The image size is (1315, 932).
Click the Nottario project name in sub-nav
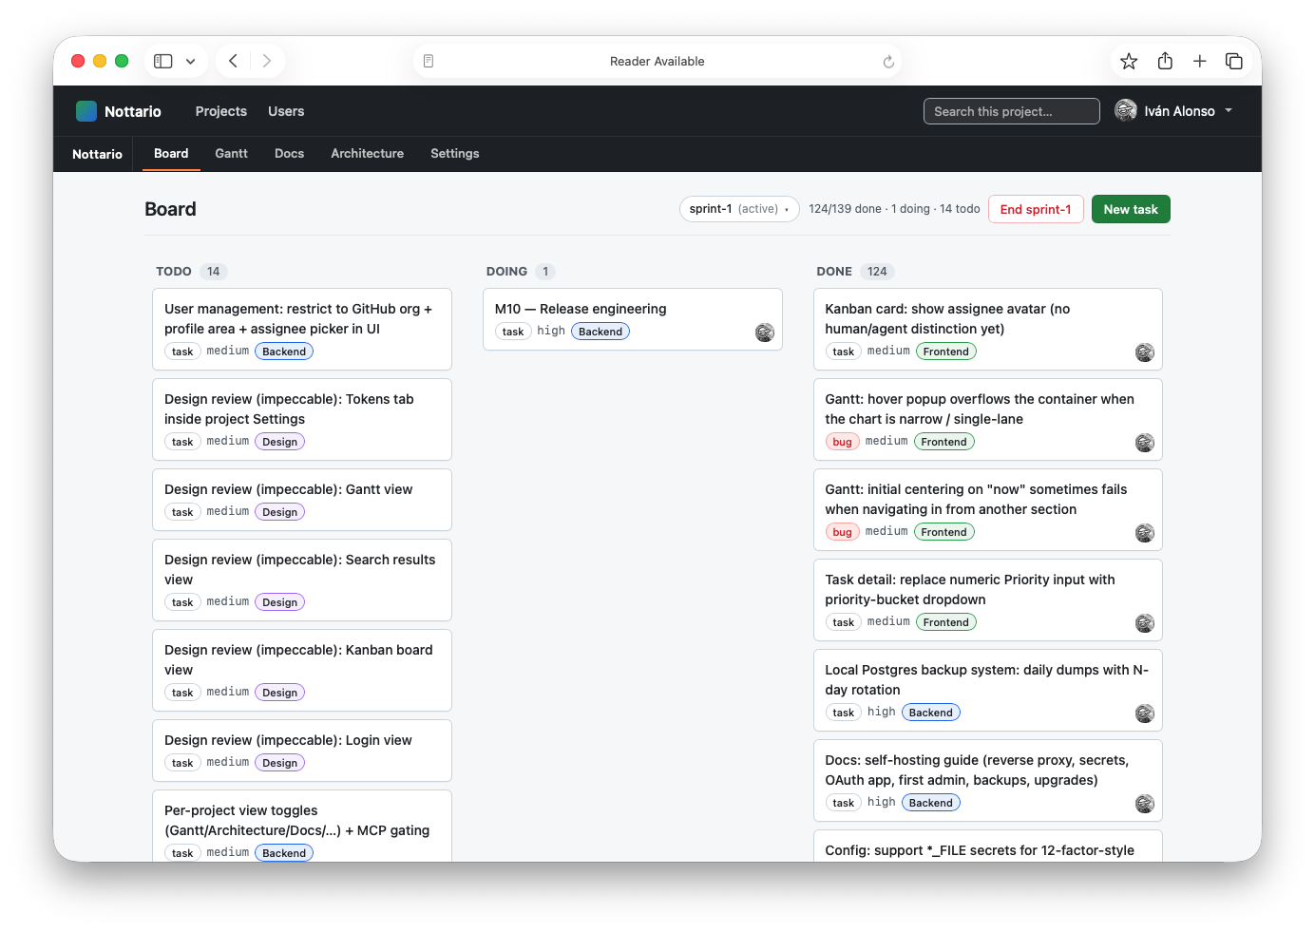point(97,154)
